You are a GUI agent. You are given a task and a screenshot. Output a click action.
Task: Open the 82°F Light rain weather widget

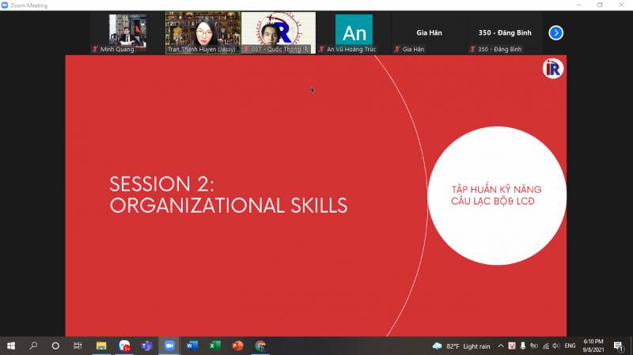click(461, 346)
